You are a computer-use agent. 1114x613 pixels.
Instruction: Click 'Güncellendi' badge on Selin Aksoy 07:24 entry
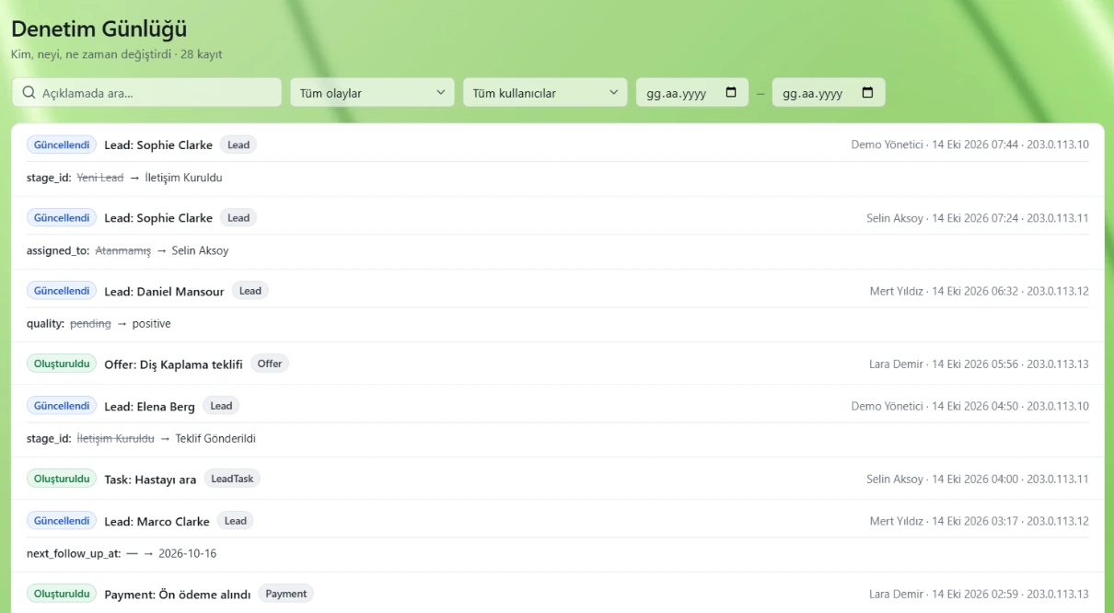click(62, 218)
